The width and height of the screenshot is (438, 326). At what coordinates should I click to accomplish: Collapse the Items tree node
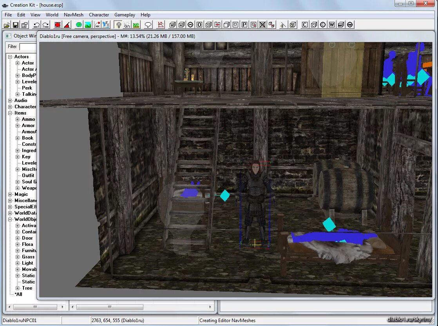(x=10, y=113)
